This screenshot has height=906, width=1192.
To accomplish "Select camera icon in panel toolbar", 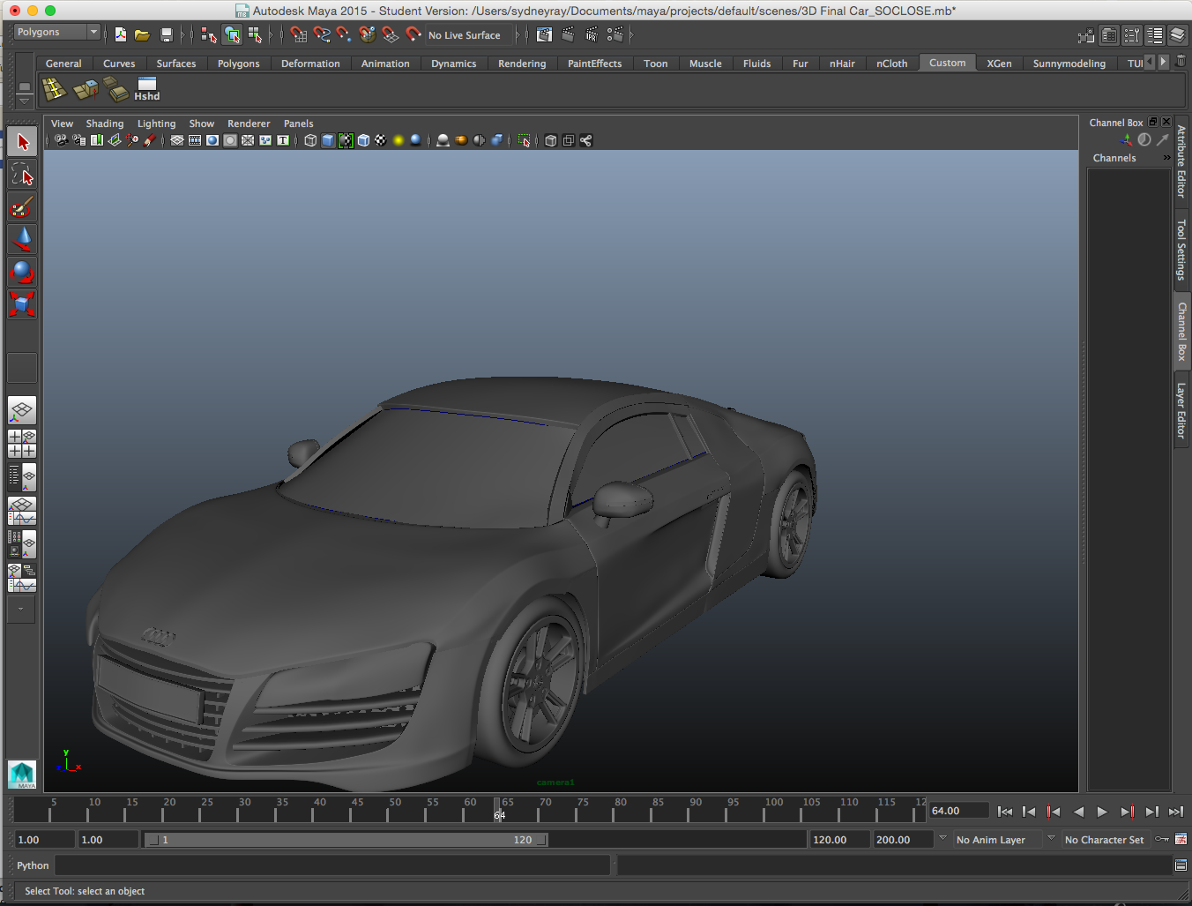I will pyautogui.click(x=61, y=140).
